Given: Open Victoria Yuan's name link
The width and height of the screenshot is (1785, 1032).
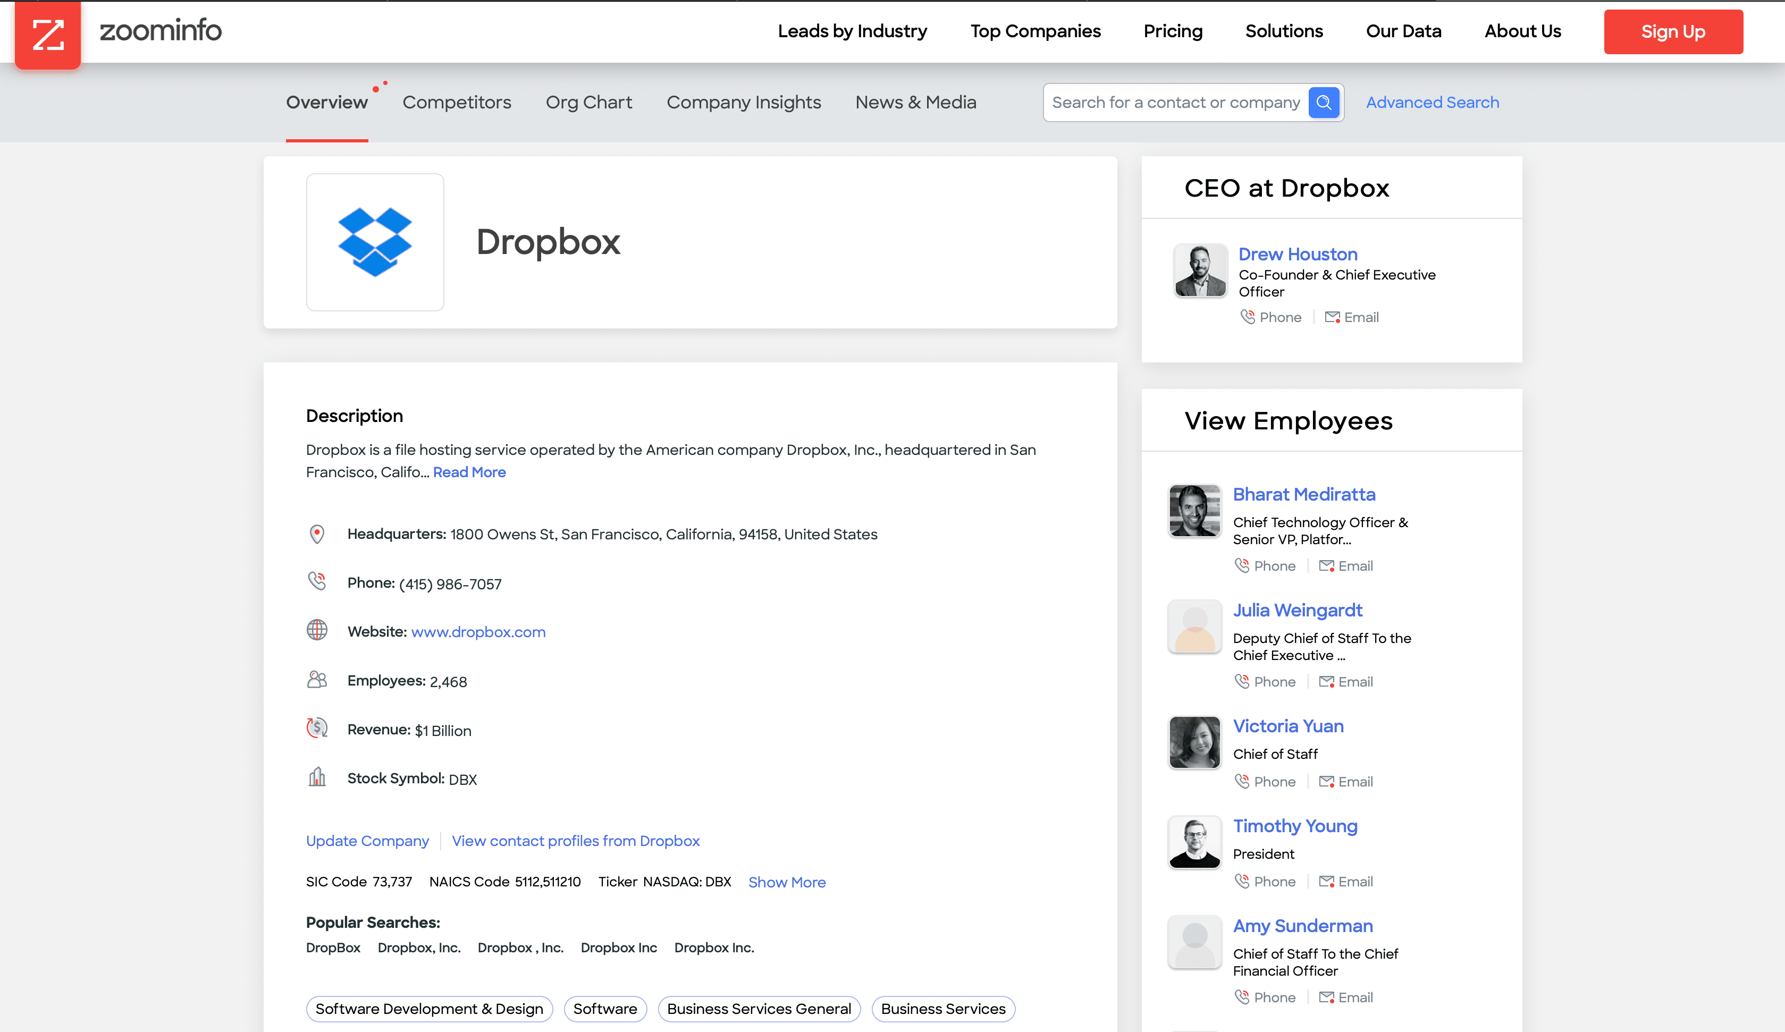Looking at the screenshot, I should [1288, 726].
